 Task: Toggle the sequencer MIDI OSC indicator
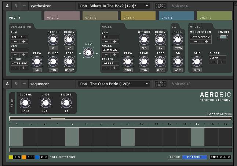(x=161, y=84)
